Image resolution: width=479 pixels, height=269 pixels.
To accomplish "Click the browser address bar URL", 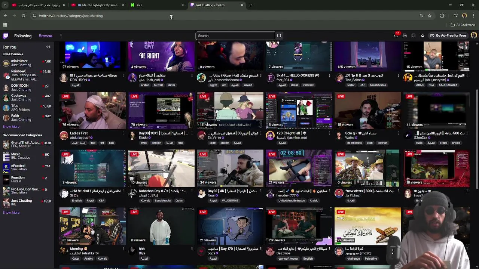I will coord(71,16).
